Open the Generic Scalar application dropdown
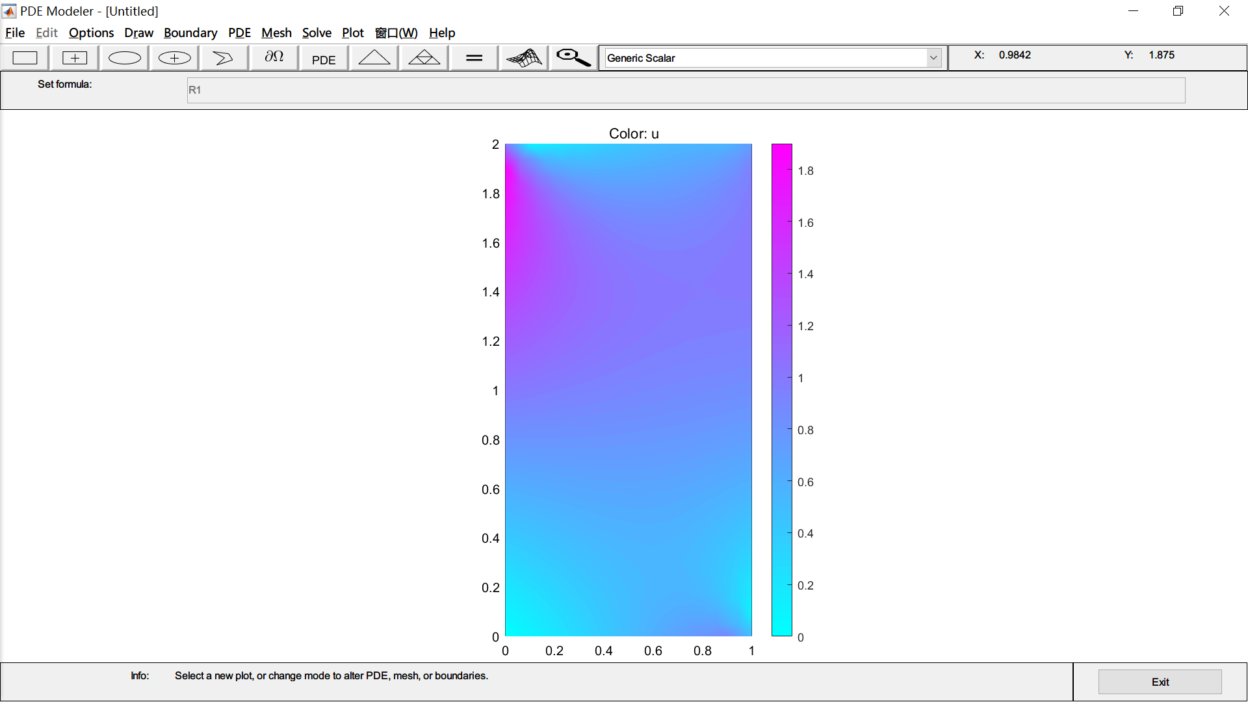 [933, 58]
